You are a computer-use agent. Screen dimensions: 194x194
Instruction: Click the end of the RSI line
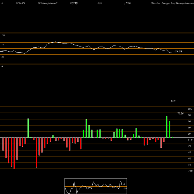[171, 52]
